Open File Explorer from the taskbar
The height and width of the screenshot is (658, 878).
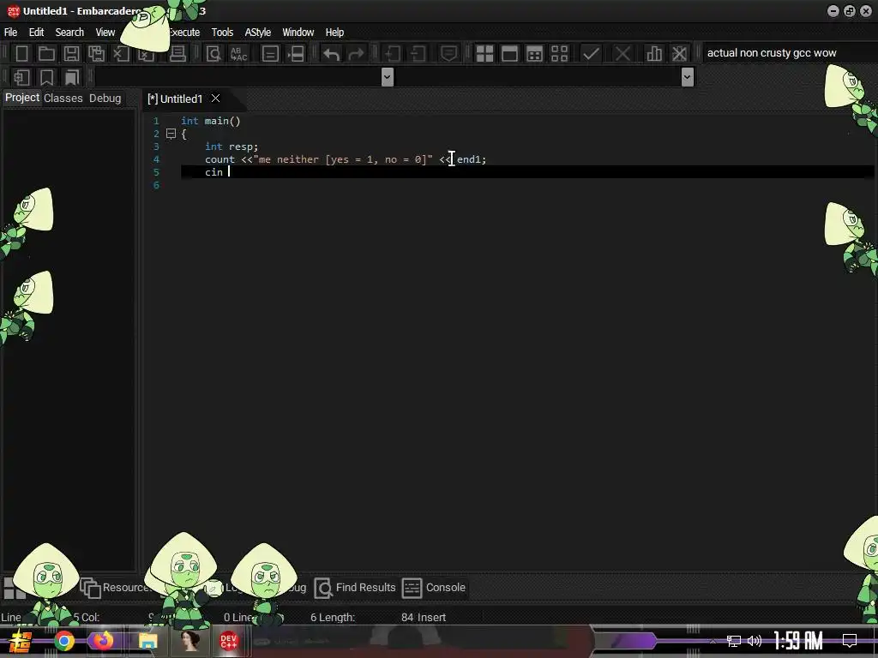[147, 641]
